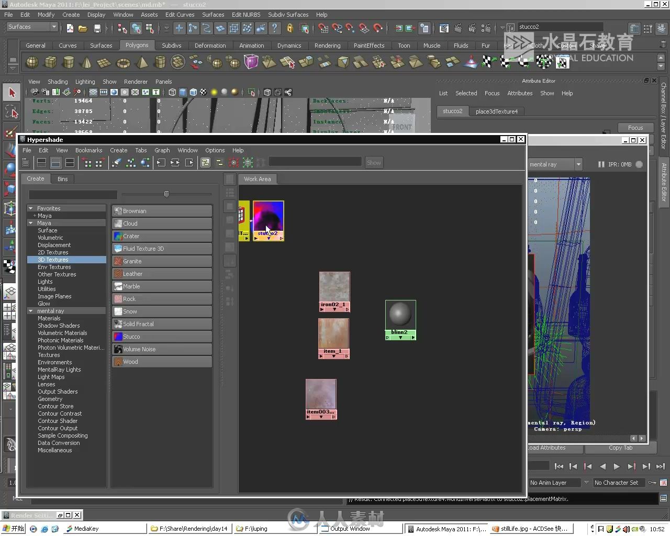Create a polygon cube from the shelf
Viewport: 670px width, 536px height.
point(50,62)
